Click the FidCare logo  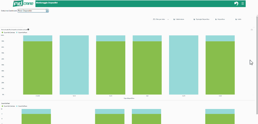point(24,4)
